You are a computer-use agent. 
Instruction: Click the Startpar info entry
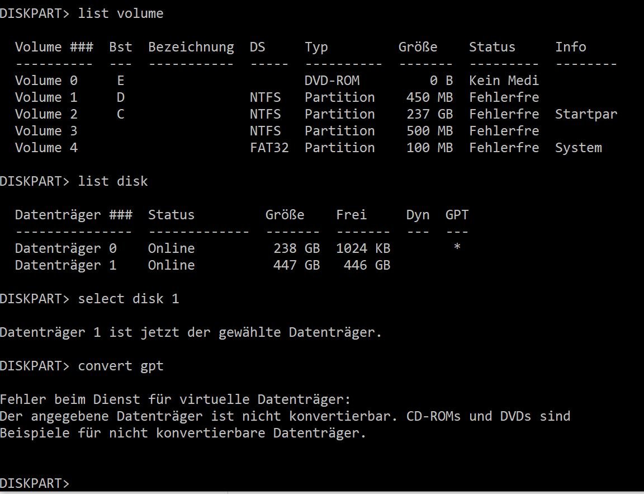pyautogui.click(x=586, y=114)
